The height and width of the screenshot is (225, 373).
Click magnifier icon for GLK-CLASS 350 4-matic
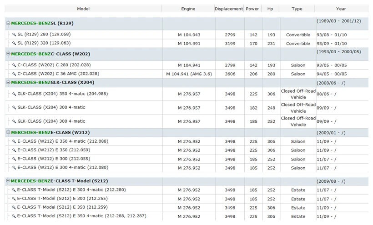point(14,94)
